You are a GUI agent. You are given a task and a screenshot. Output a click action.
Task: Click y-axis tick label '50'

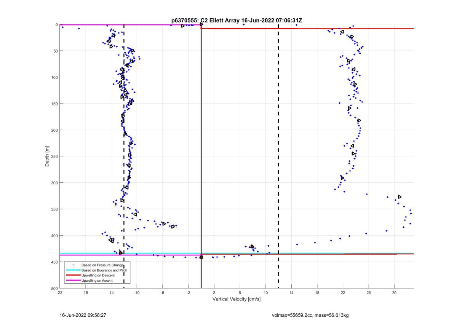[x=55, y=51]
